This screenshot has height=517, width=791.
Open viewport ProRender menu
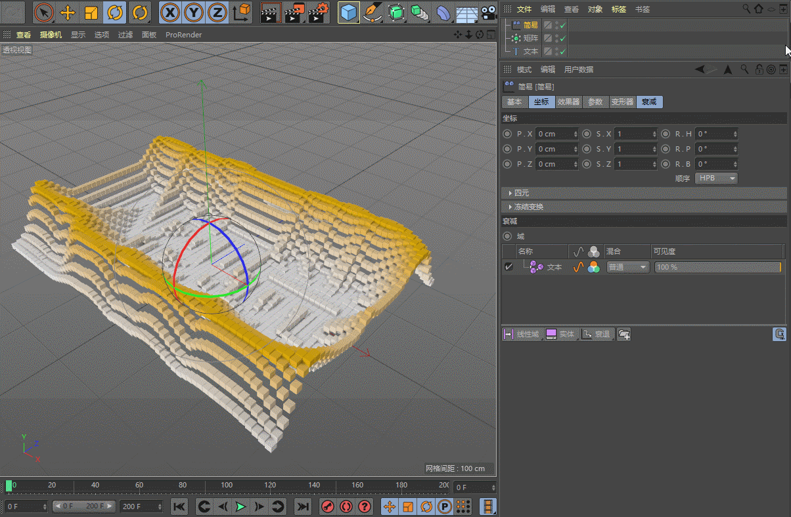pos(183,35)
